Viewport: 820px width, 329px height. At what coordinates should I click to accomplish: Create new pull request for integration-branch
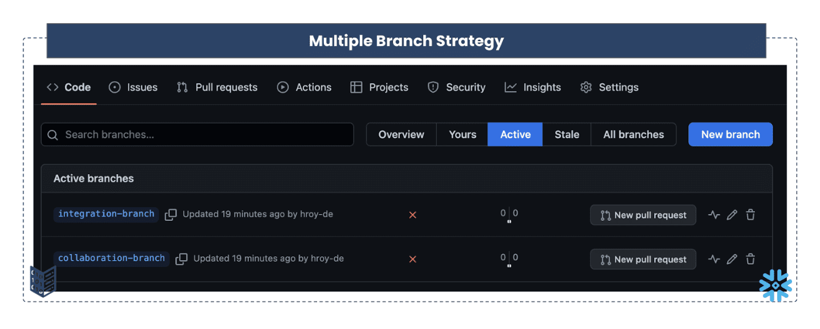point(643,215)
